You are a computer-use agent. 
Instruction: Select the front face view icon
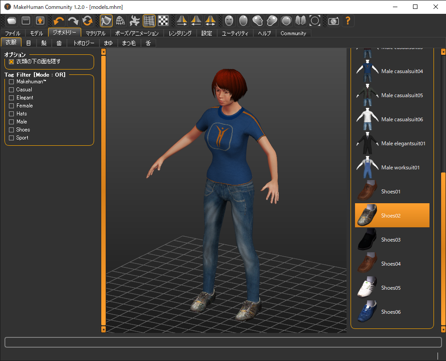[229, 21]
